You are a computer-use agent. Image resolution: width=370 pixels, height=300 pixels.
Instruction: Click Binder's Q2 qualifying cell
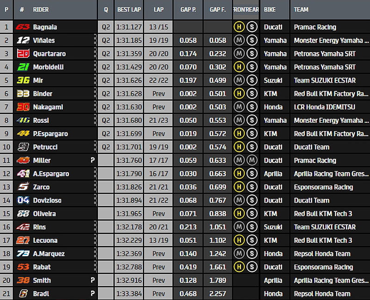click(106, 94)
